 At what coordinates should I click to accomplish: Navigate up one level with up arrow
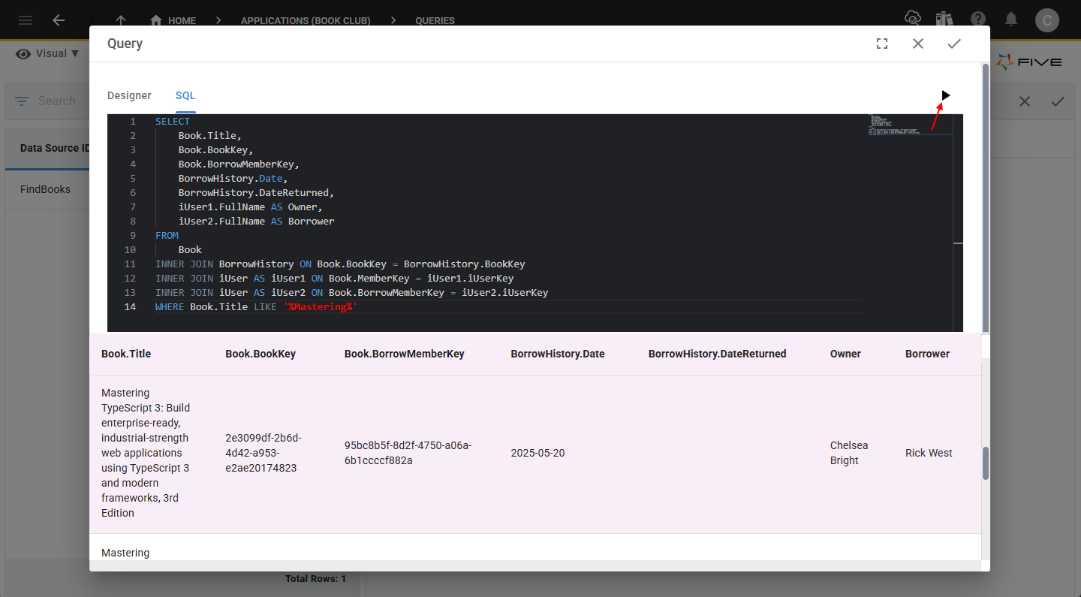pyautogui.click(x=121, y=20)
